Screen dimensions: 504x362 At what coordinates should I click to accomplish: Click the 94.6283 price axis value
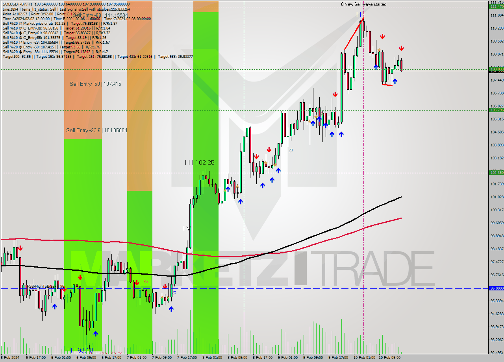pos(496,314)
